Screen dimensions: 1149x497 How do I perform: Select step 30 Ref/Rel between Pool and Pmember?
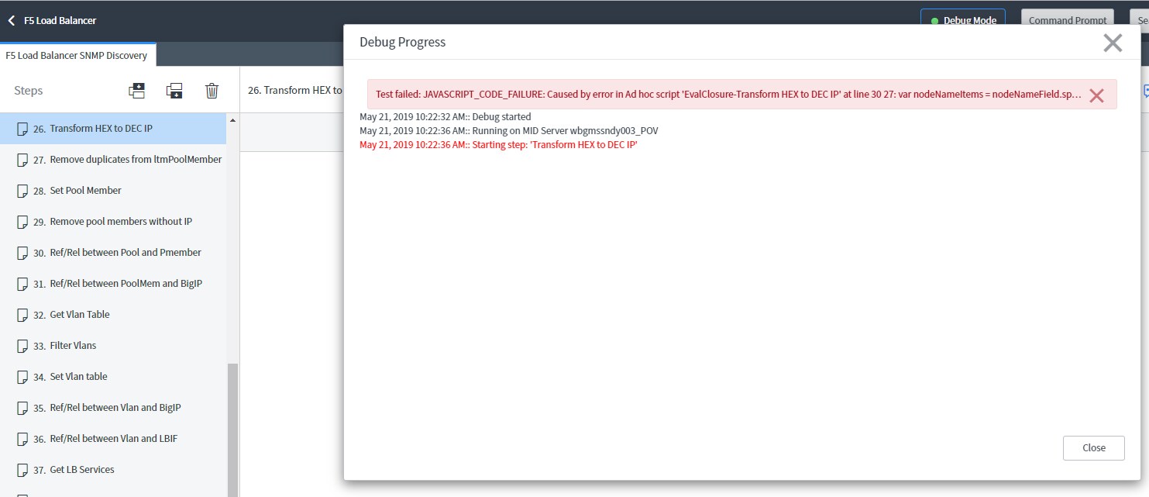(113, 252)
